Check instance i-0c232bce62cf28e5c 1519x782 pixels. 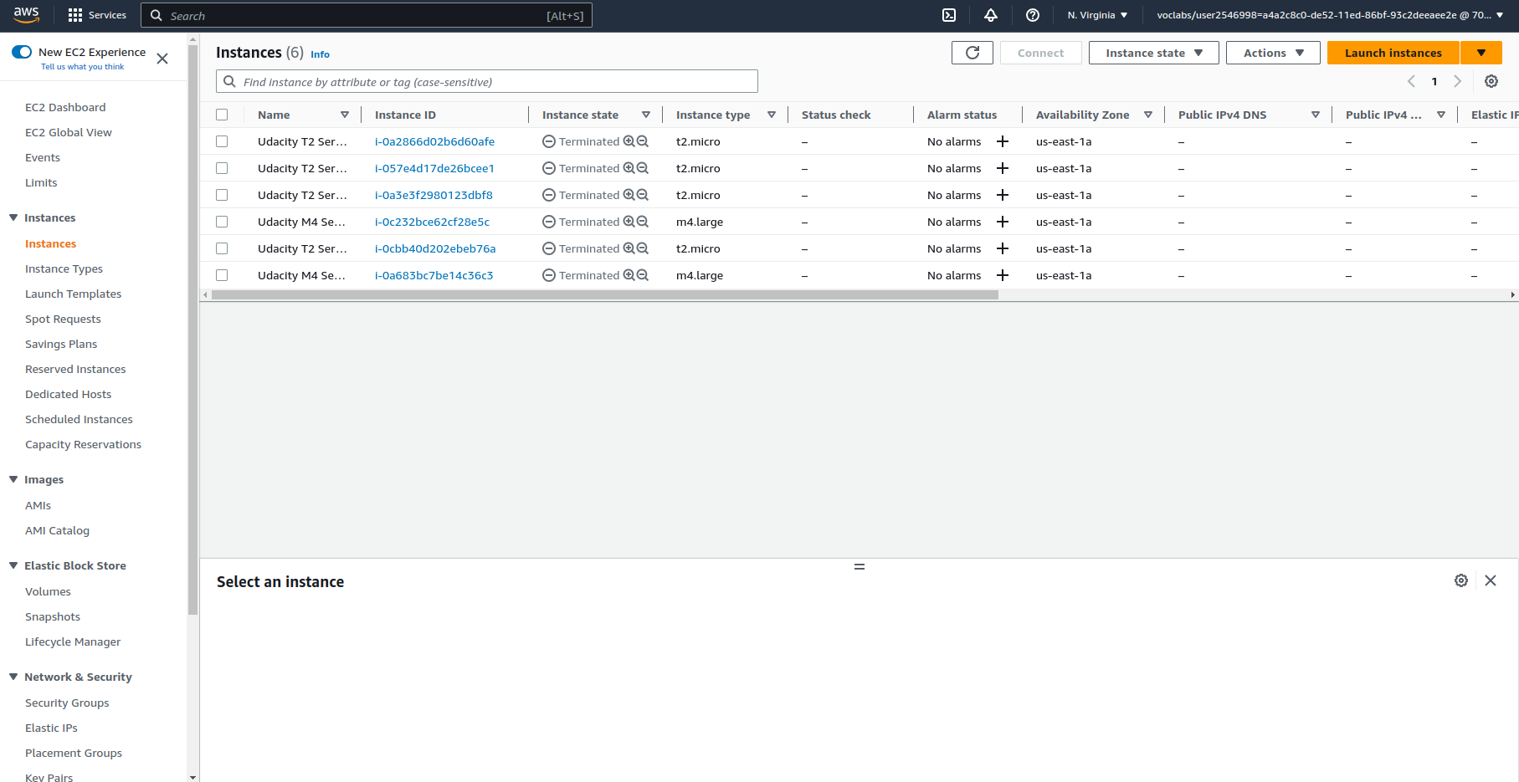[x=222, y=222]
